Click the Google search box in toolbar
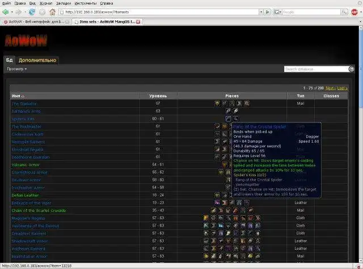 (311, 12)
